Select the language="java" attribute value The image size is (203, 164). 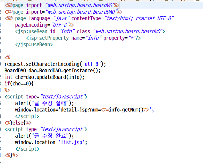[62, 18]
